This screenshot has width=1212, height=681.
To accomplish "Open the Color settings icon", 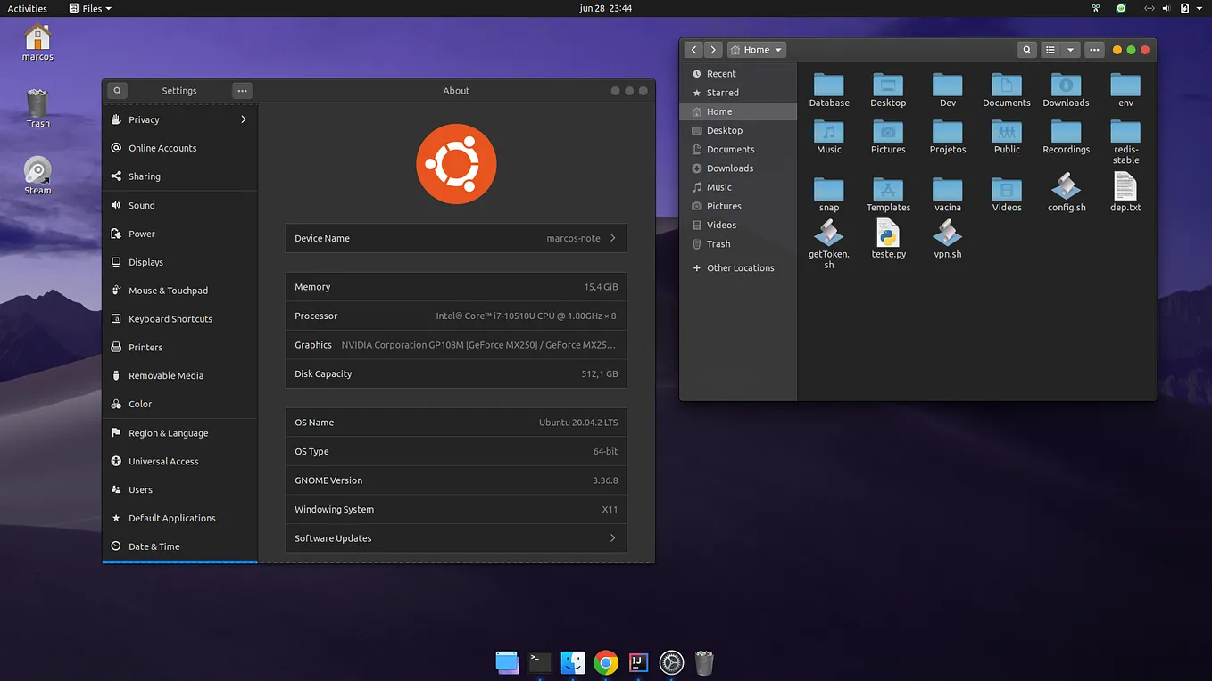I will (x=118, y=404).
